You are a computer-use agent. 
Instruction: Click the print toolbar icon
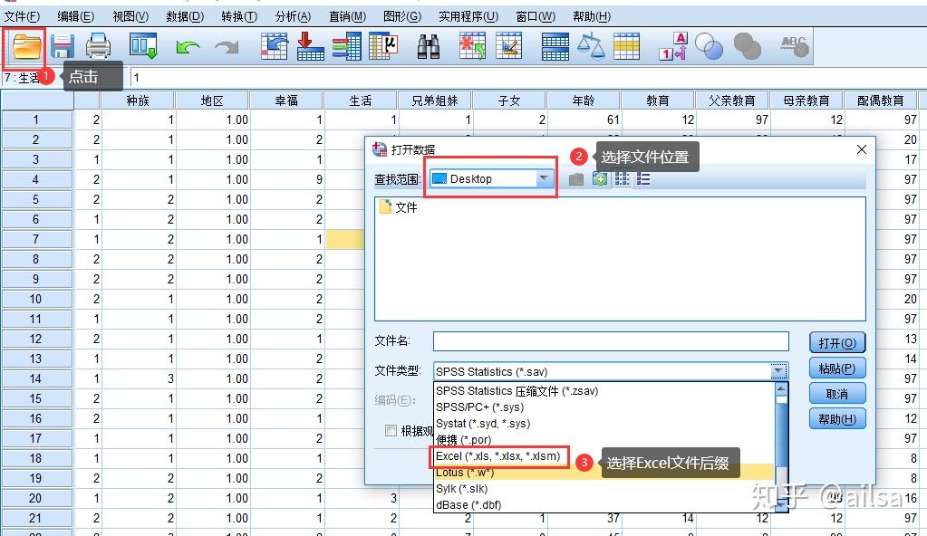pos(98,47)
